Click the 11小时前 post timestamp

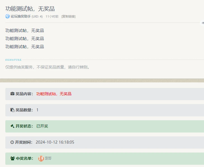click(x=52, y=16)
